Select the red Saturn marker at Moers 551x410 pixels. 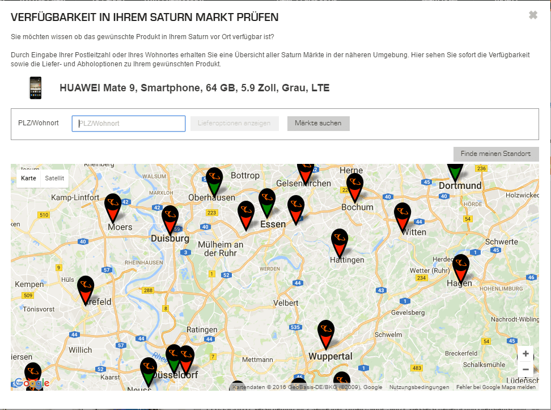[113, 208]
